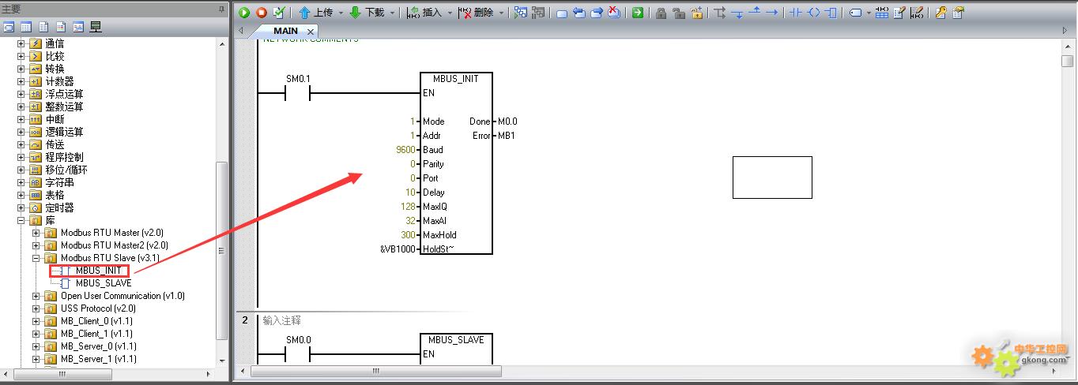This screenshot has width=1078, height=385.
Task: Click the symbol tag toolbar icon
Action: [x=856, y=13]
